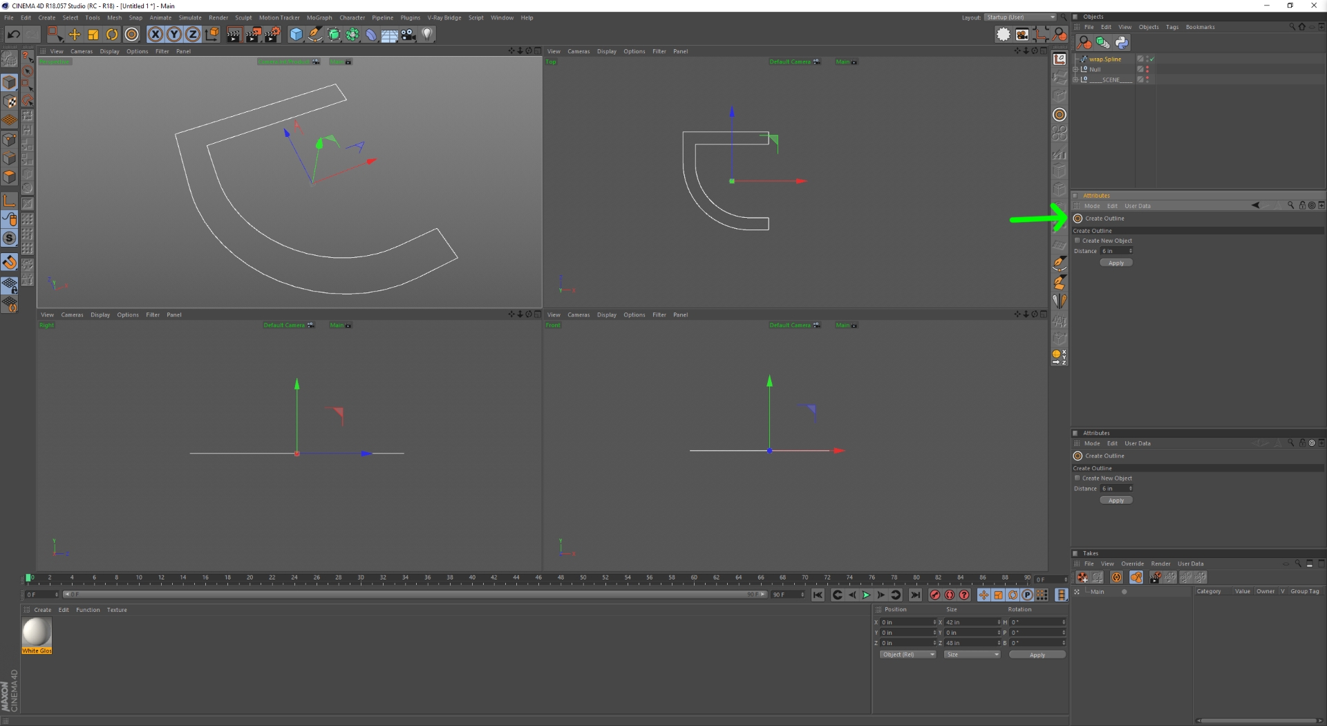1327x726 pixels.
Task: Click the Record Active Objects key button
Action: tap(935, 595)
